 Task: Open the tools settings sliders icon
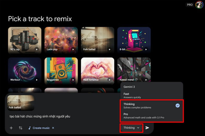20,128
